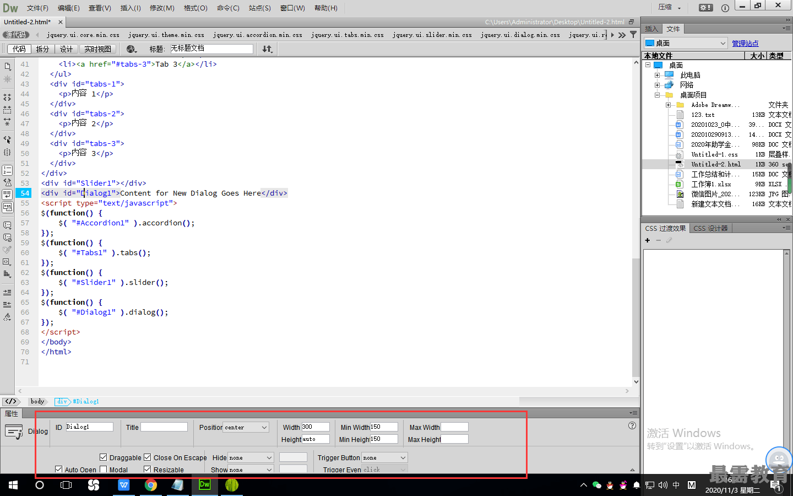Viewport: 793px width, 496px height.
Task: Expand the 网络 tree node
Action: point(657,85)
